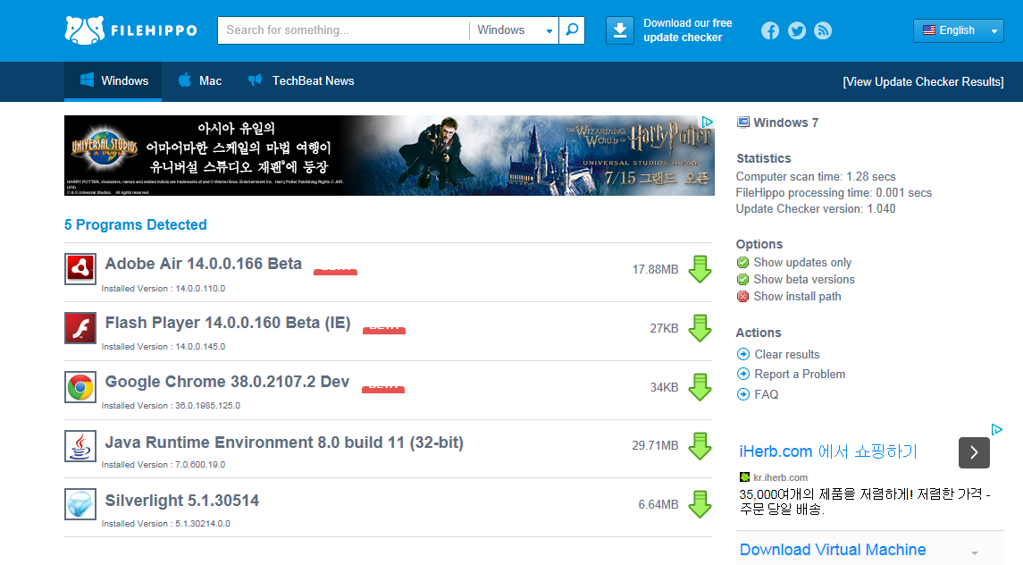The width and height of the screenshot is (1023, 565).
Task: Click the AdChoices icon on iHerb ad
Action: click(x=996, y=430)
